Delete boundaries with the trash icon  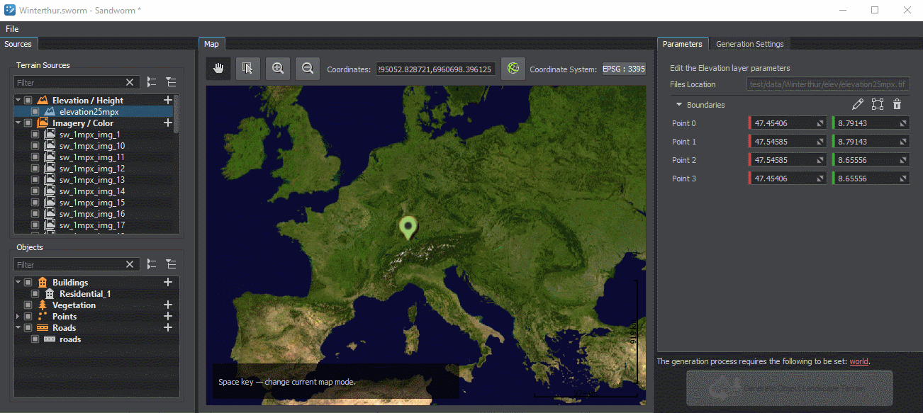(897, 105)
